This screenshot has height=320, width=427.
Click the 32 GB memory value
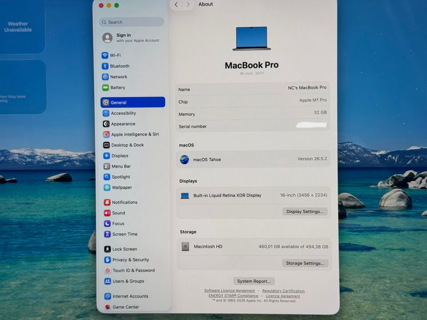coord(320,112)
